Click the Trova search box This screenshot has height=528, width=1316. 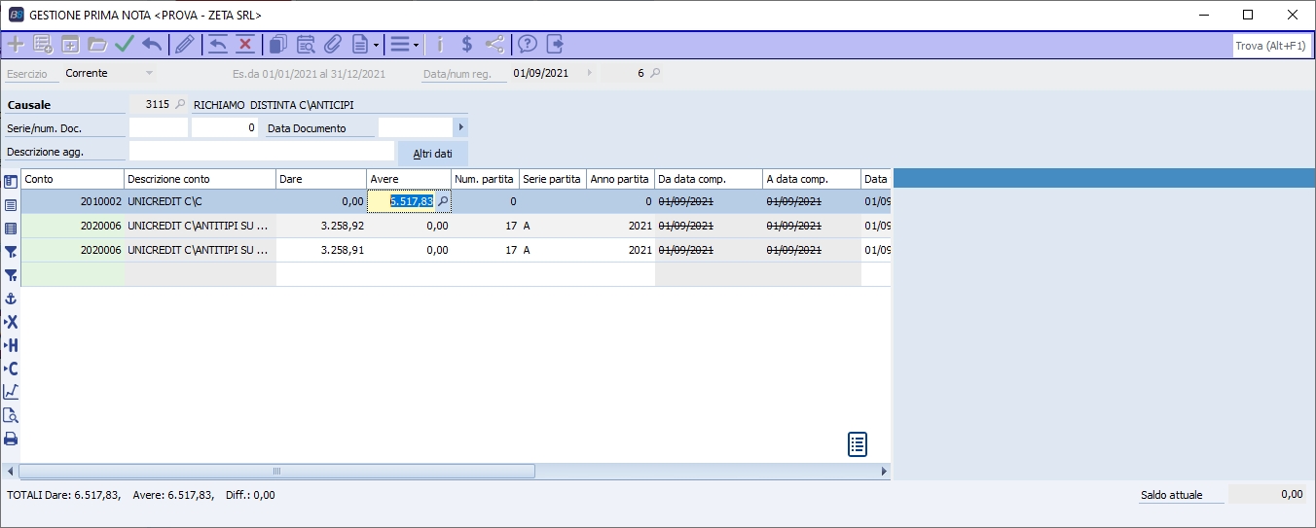tap(1270, 46)
